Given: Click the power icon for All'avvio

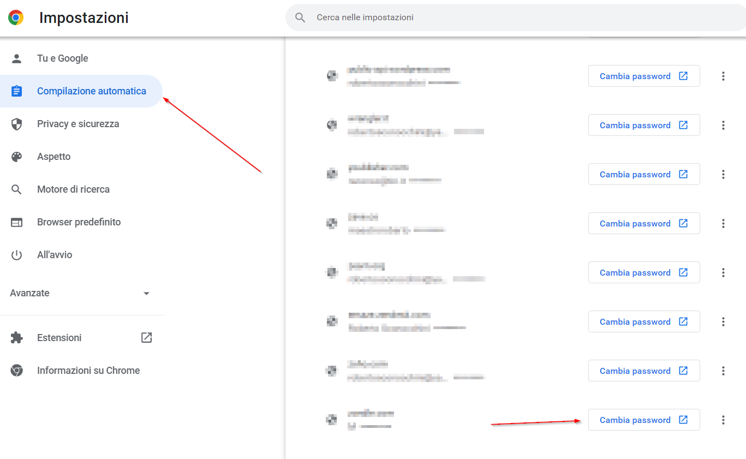Looking at the screenshot, I should tap(17, 255).
